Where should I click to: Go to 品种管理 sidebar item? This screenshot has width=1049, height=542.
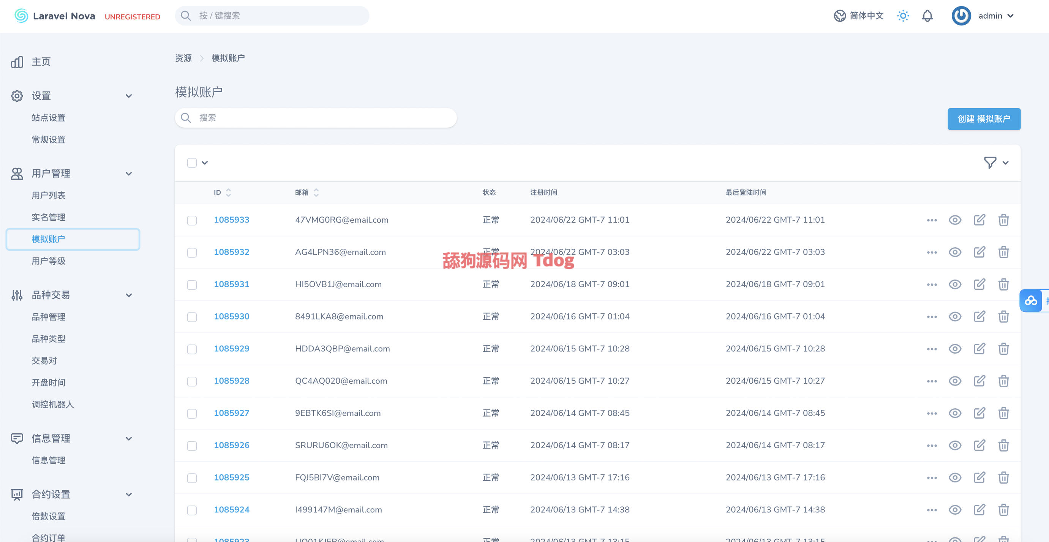tap(49, 317)
